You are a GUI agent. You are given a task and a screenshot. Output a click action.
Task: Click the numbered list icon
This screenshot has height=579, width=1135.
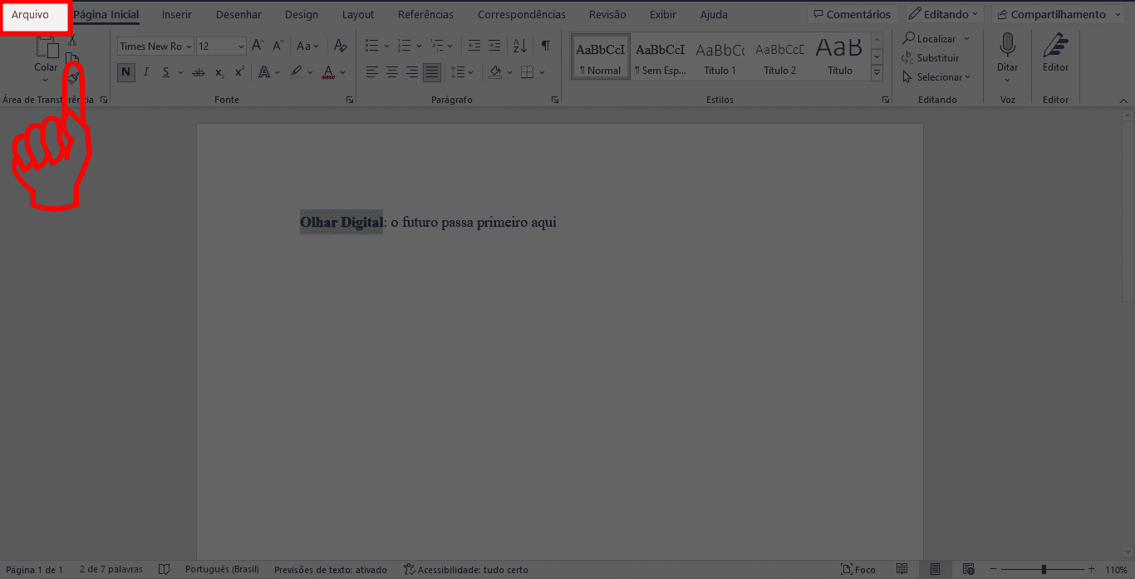tap(404, 47)
